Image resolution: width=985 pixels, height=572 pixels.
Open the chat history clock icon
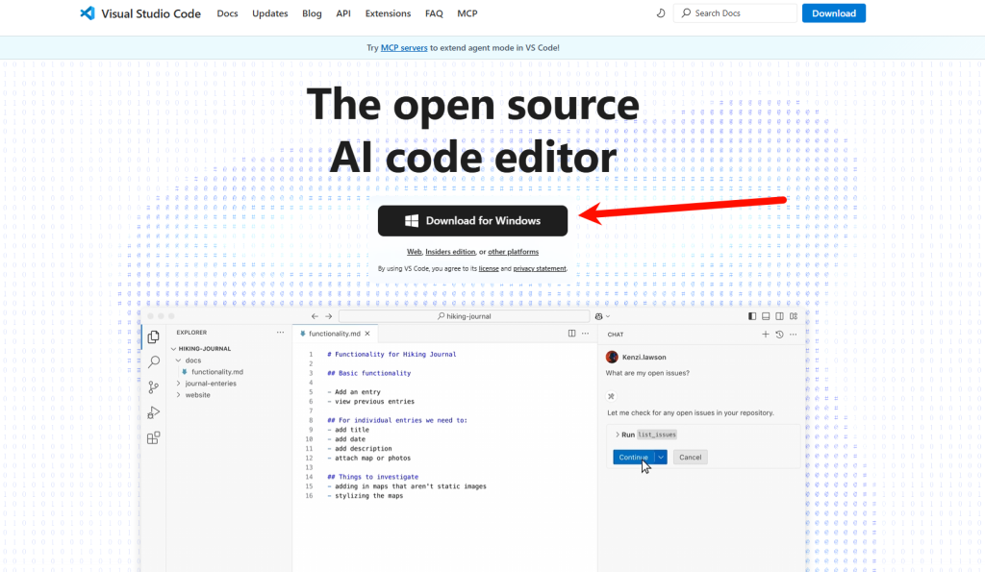click(x=779, y=335)
